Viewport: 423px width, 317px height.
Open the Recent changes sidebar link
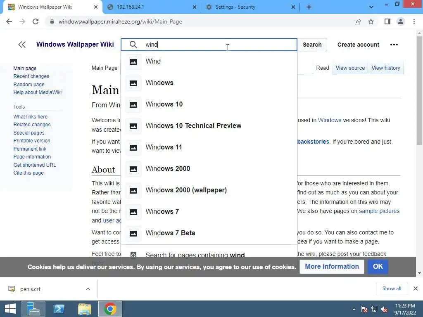pyautogui.click(x=31, y=76)
